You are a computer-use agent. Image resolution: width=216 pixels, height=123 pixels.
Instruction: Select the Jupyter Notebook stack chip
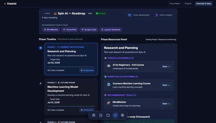pos(111,30)
